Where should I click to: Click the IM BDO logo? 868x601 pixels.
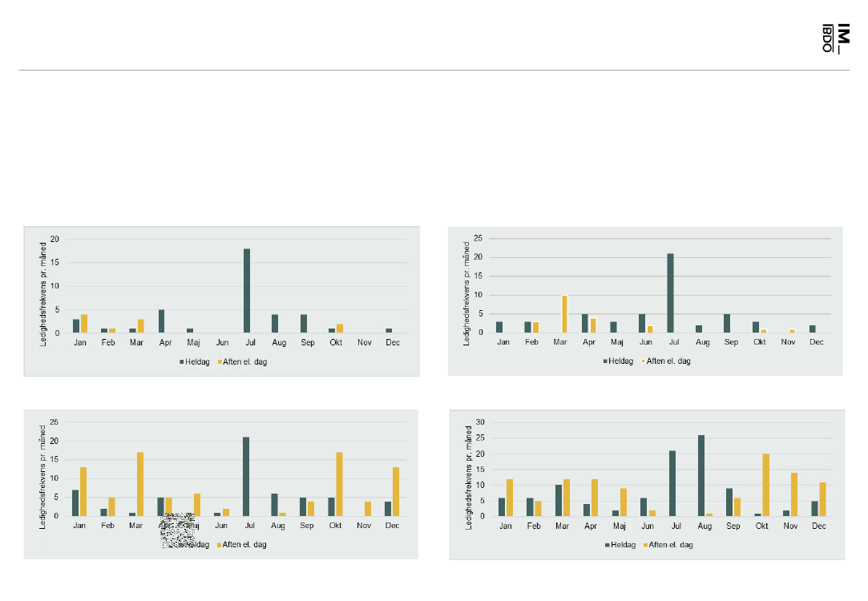[x=835, y=38]
